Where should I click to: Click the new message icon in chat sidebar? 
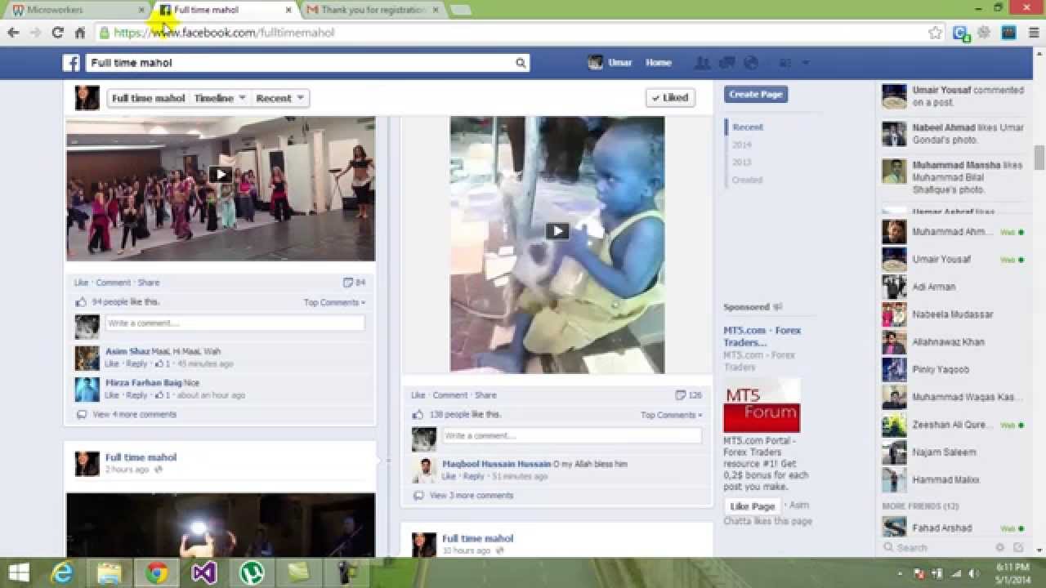tap(1018, 547)
